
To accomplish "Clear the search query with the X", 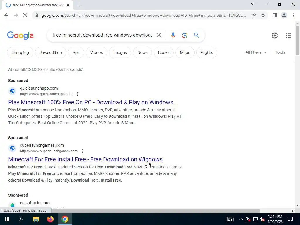I will pyautogui.click(x=158, y=35).
